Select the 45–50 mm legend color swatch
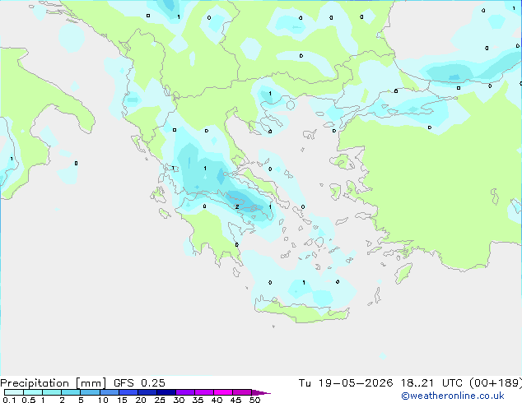 pos(242,392)
